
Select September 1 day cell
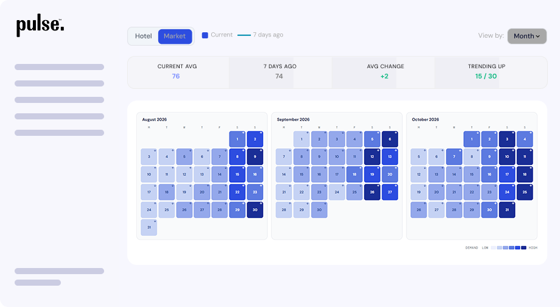tap(301, 139)
